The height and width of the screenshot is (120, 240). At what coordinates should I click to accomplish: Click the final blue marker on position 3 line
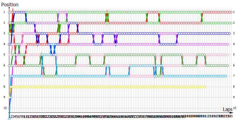(229, 33)
